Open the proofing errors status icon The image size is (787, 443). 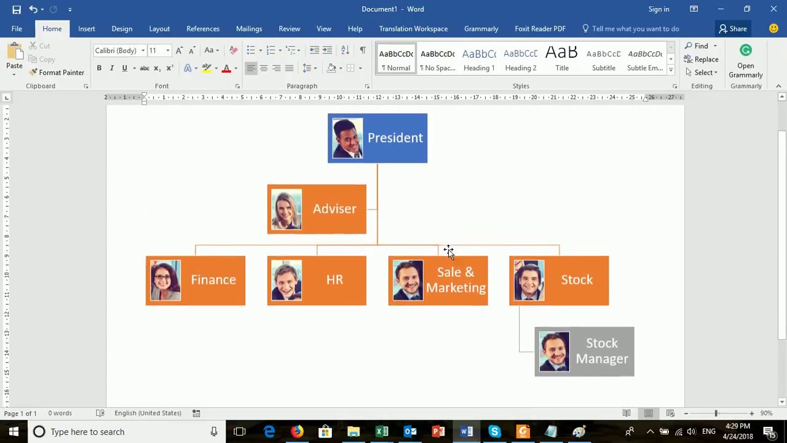pyautogui.click(x=100, y=413)
